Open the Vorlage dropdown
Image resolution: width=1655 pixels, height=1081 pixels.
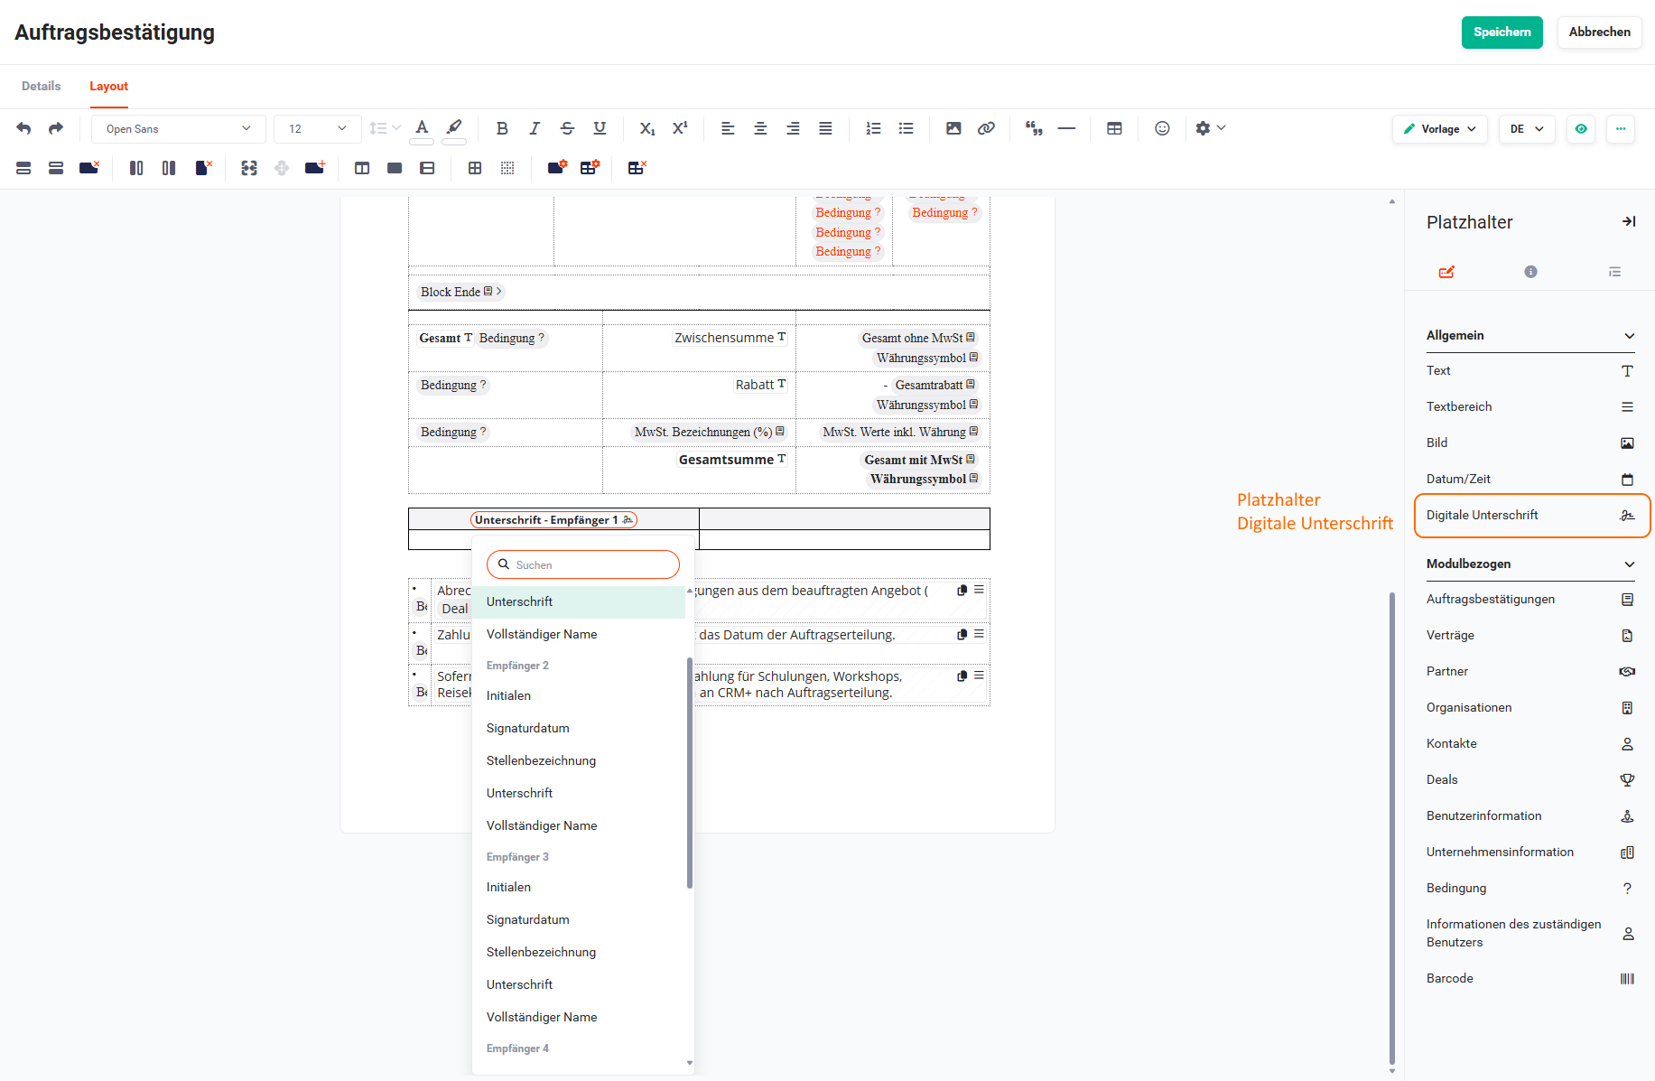[1439, 129]
